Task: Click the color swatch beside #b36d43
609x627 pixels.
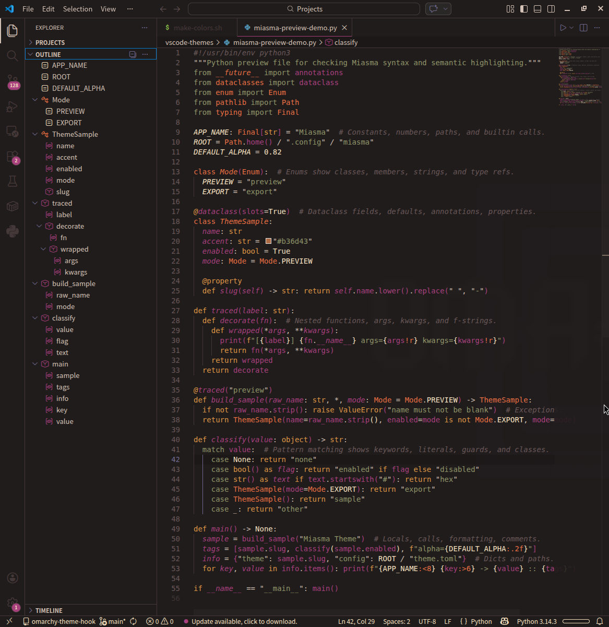Action: (x=268, y=241)
